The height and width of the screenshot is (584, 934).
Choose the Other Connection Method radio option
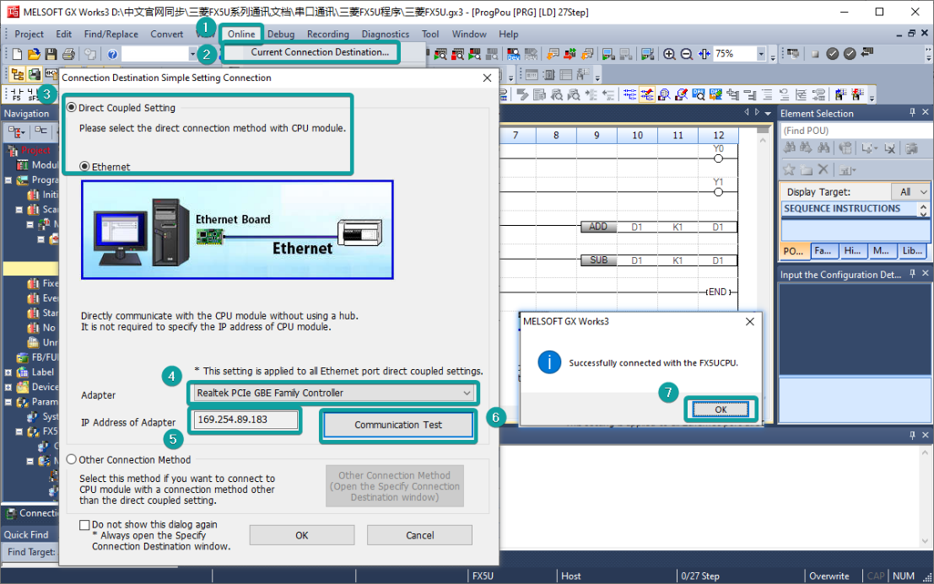pyautogui.click(x=72, y=460)
